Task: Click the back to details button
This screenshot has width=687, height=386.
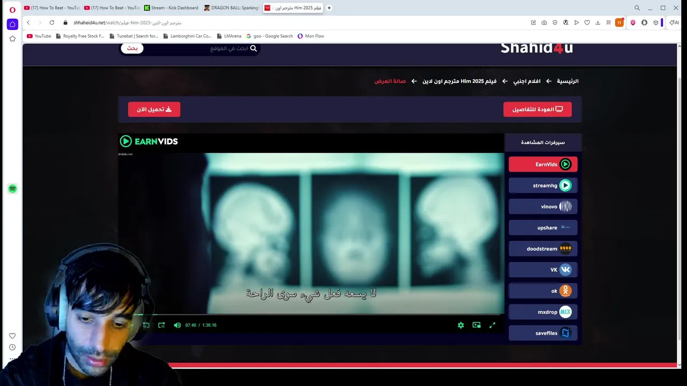Action: click(537, 109)
